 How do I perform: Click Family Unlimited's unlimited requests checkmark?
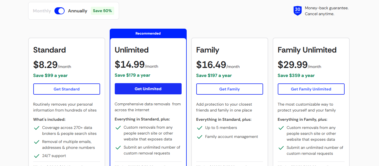pyautogui.click(x=281, y=148)
